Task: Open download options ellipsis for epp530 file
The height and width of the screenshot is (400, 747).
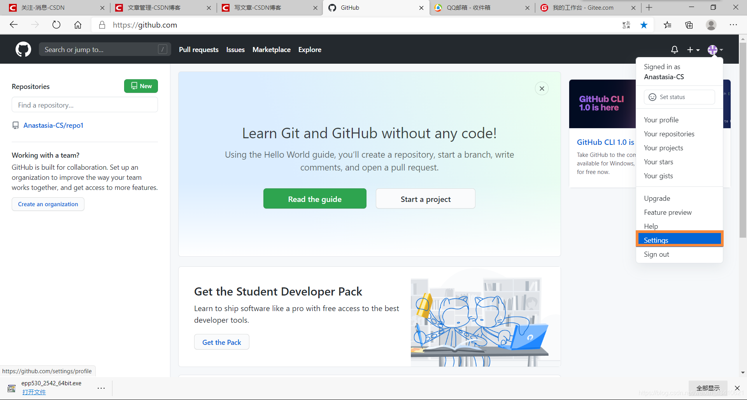Action: [101, 388]
